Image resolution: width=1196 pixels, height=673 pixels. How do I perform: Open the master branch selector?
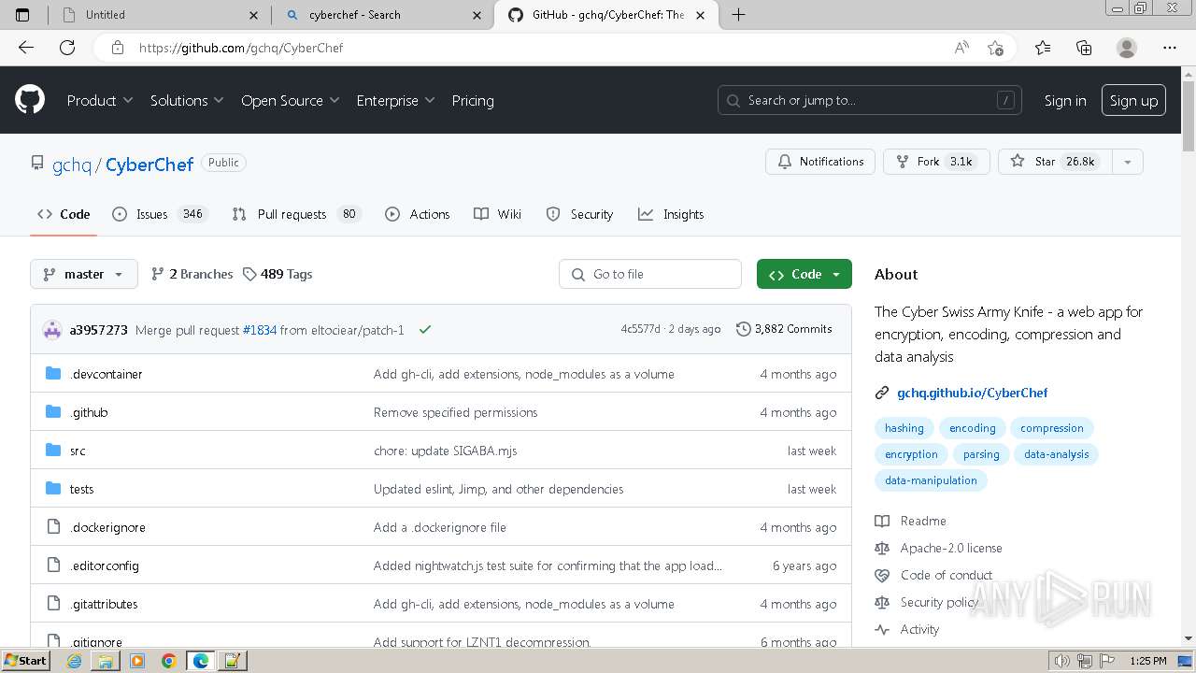[x=84, y=274]
